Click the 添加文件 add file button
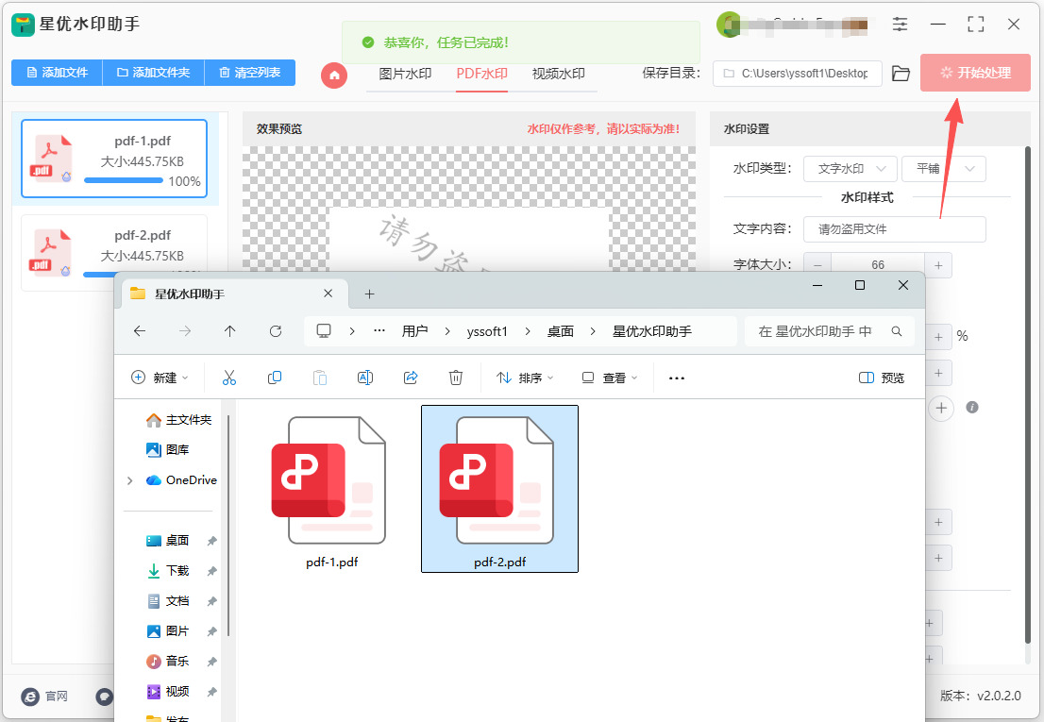 click(x=58, y=73)
